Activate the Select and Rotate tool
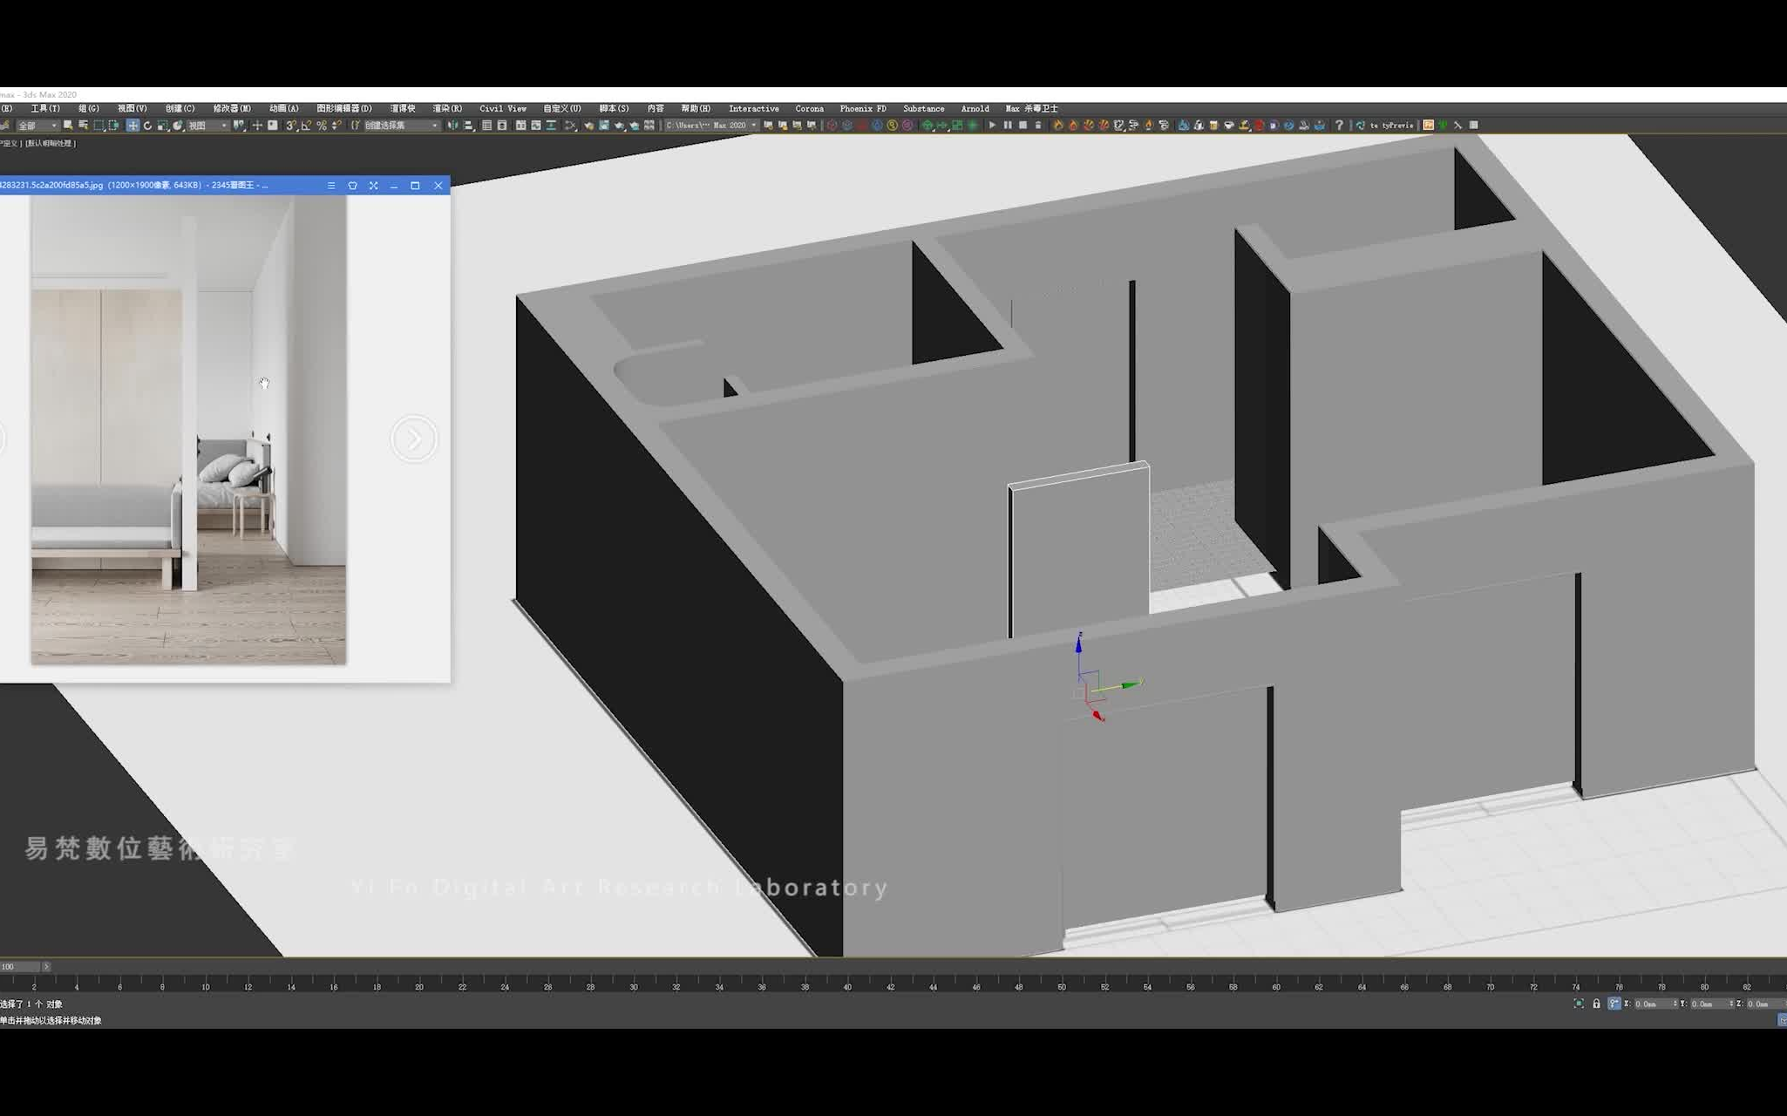This screenshot has width=1787, height=1116. click(x=147, y=126)
